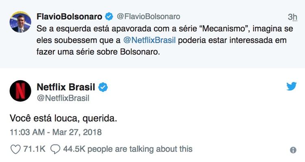Viewport: 305px width, 162px height.
Task: Open FlavioBolsonaro's profile picture
Action: point(20,22)
